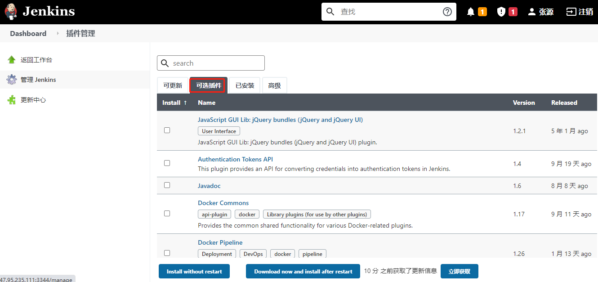Screen dimensions: 598x282
Task: Open the search help question-mark icon
Action: [x=447, y=12]
